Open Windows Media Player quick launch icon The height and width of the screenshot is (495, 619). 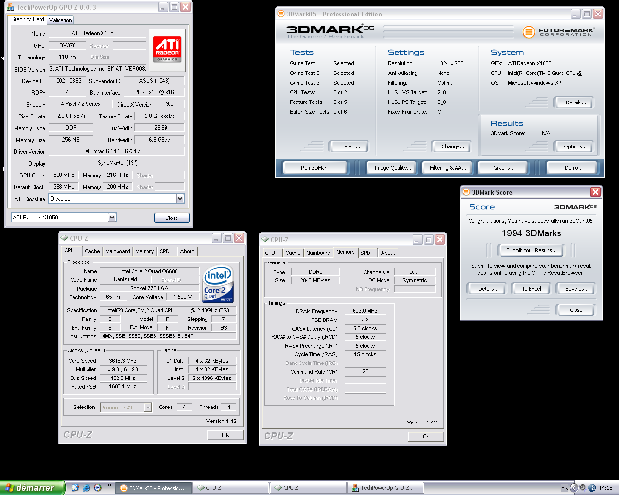98,488
